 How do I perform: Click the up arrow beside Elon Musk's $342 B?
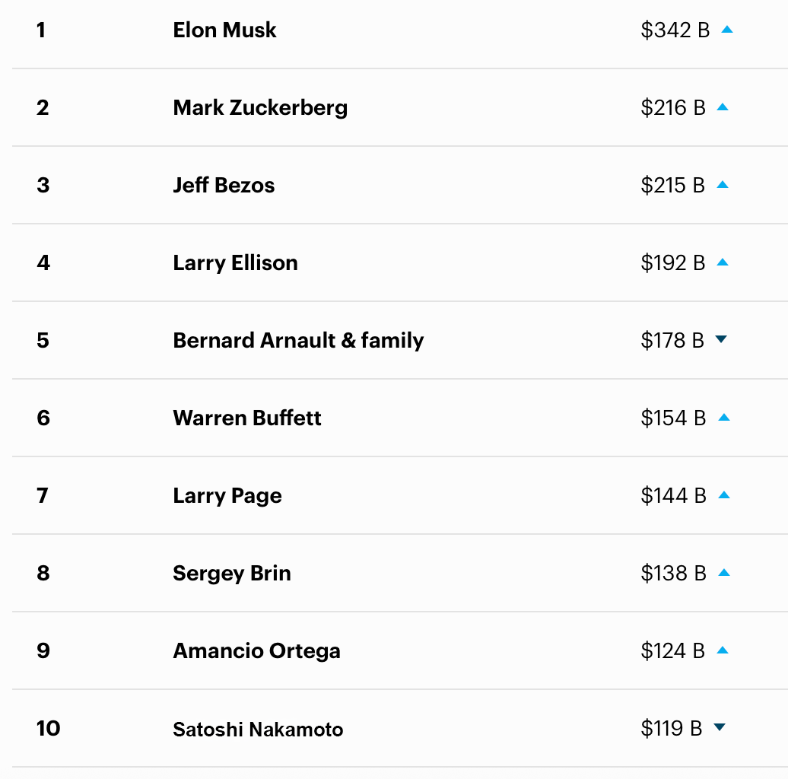coord(726,30)
